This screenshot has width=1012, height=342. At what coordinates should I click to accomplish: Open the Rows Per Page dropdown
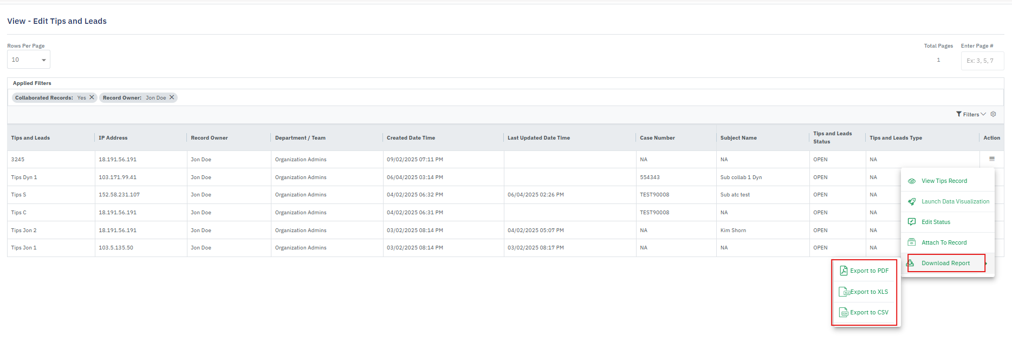29,60
